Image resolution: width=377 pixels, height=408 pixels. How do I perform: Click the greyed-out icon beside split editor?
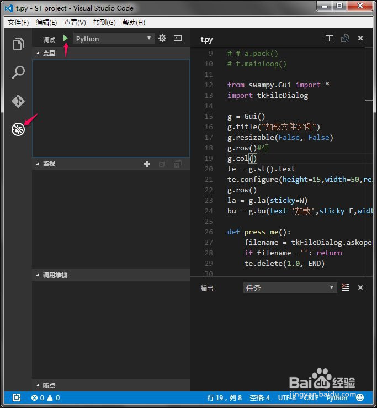click(345, 38)
